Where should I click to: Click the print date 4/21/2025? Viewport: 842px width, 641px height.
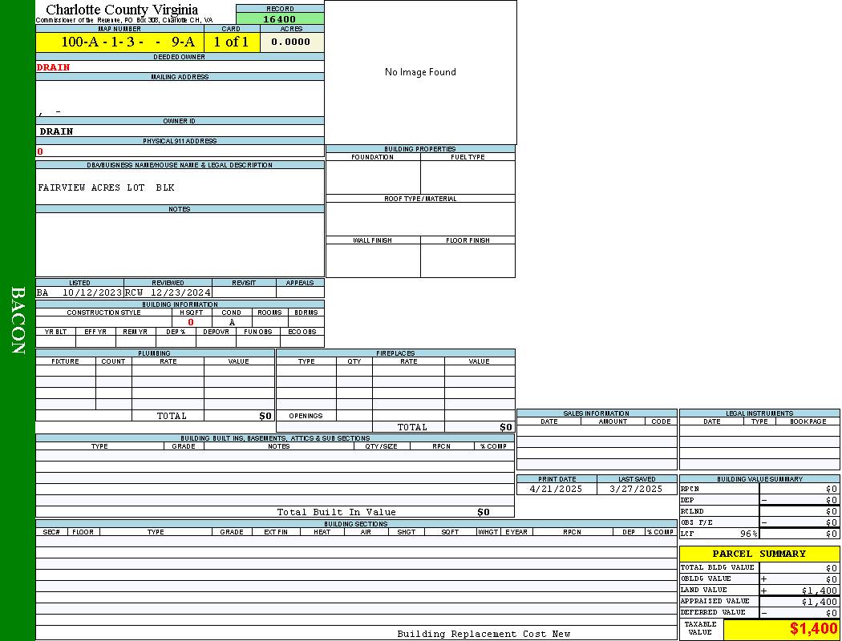[557, 489]
